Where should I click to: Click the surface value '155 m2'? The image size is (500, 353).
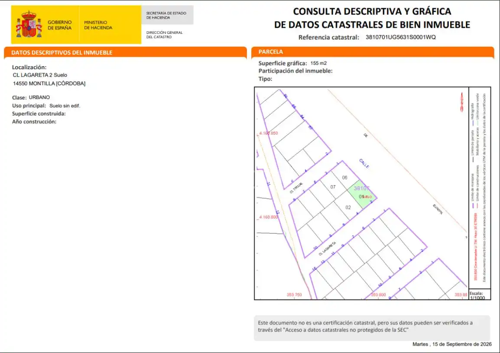click(x=318, y=63)
